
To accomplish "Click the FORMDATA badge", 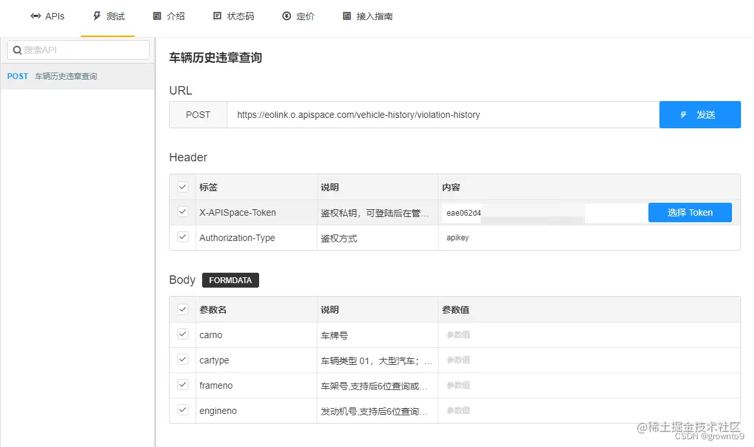I will click(231, 280).
